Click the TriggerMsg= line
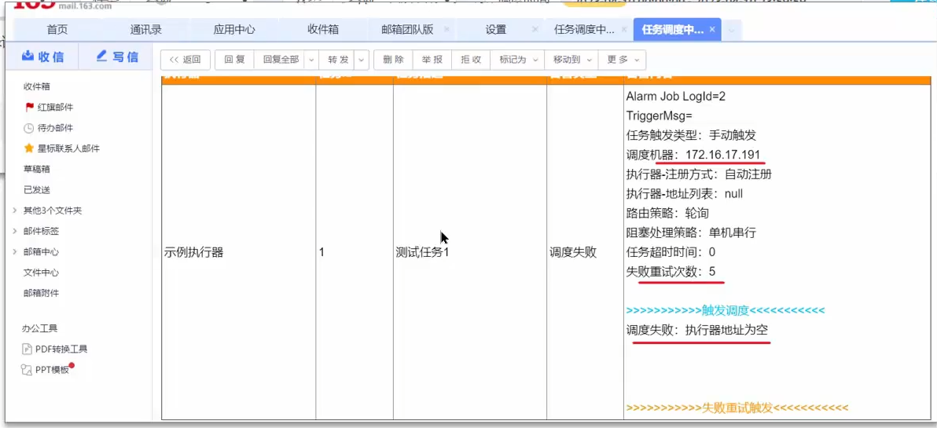937x428 pixels. coord(659,115)
